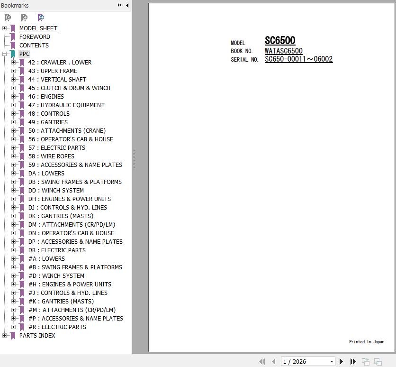Click the split window view icon
This screenshot has height=367, width=396.
pyautogui.click(x=378, y=361)
